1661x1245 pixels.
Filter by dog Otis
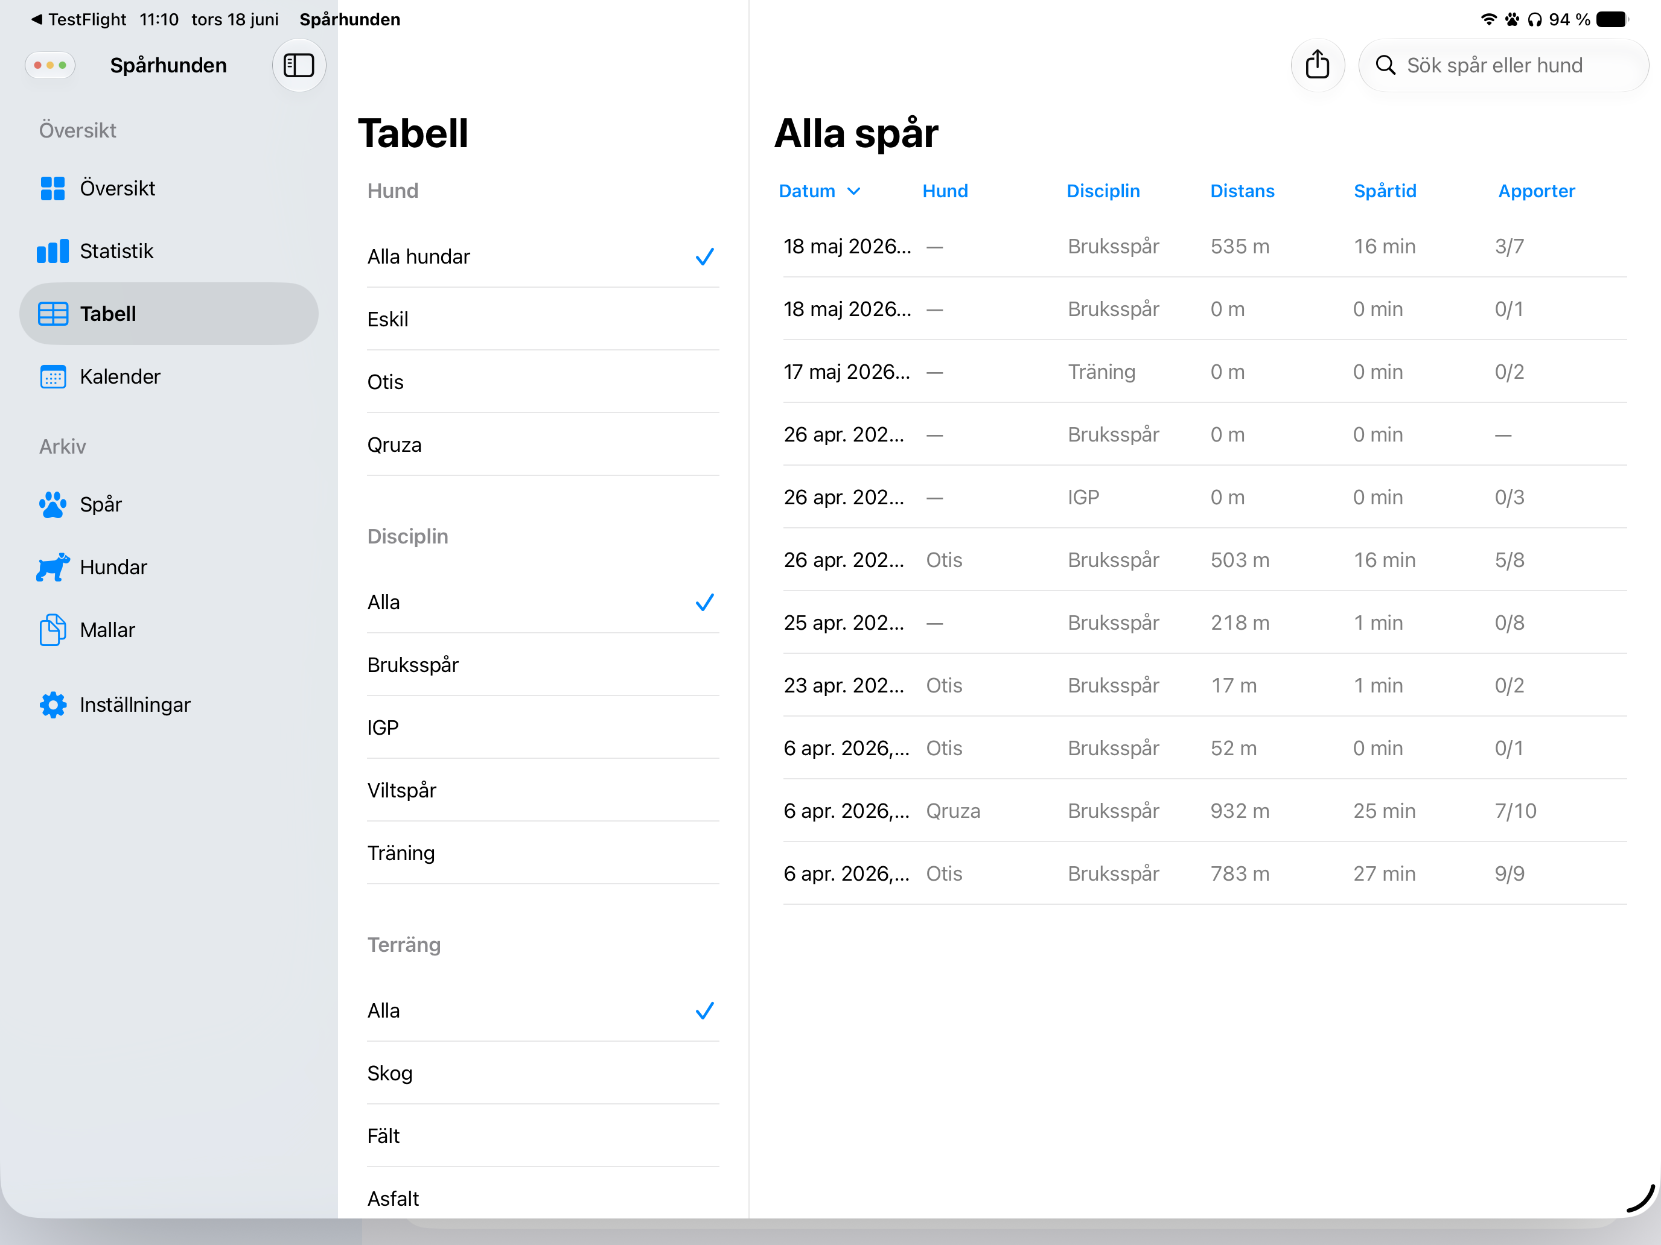(542, 382)
